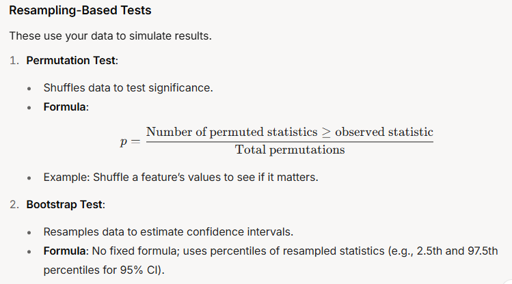This screenshot has height=284, width=512.
Task: Click the sentence 'These use your data to simulate results.'
Action: (110, 36)
